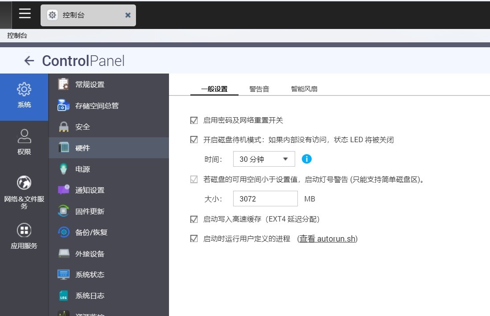This screenshot has width=490, height=316.
Task: Close the 控制台 window tab
Action: pos(128,15)
